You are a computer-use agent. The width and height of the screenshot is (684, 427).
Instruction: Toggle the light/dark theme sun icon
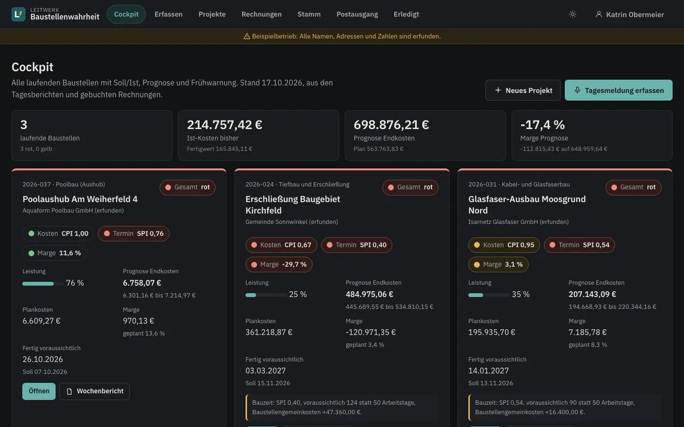pyautogui.click(x=573, y=14)
